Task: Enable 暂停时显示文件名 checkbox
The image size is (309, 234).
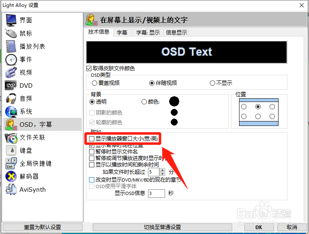Action: point(91,152)
